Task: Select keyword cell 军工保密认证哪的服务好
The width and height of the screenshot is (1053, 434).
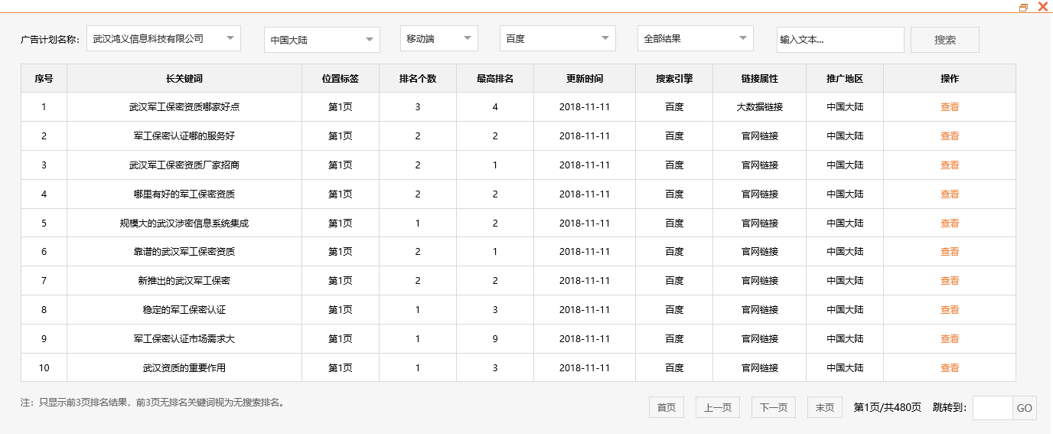Action: coord(184,136)
